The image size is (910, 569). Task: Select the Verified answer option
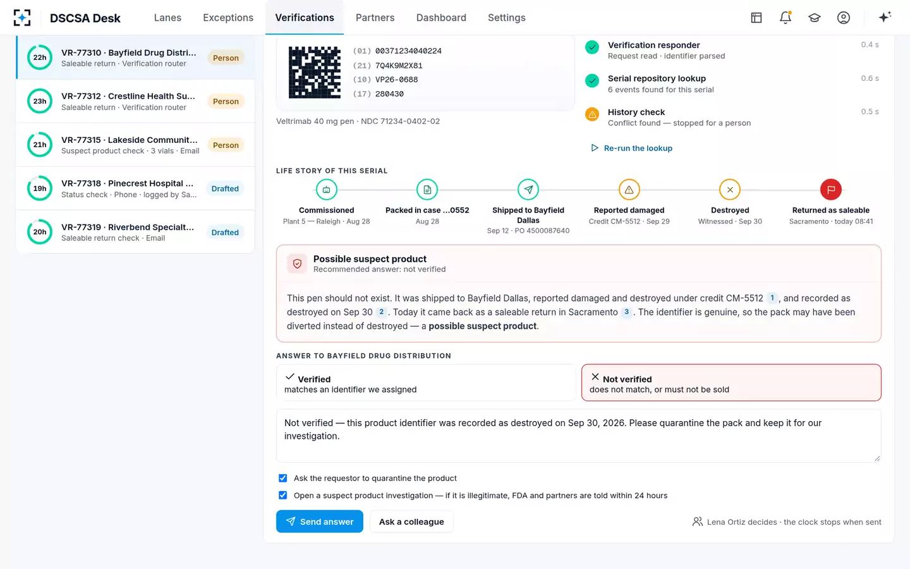425,382
